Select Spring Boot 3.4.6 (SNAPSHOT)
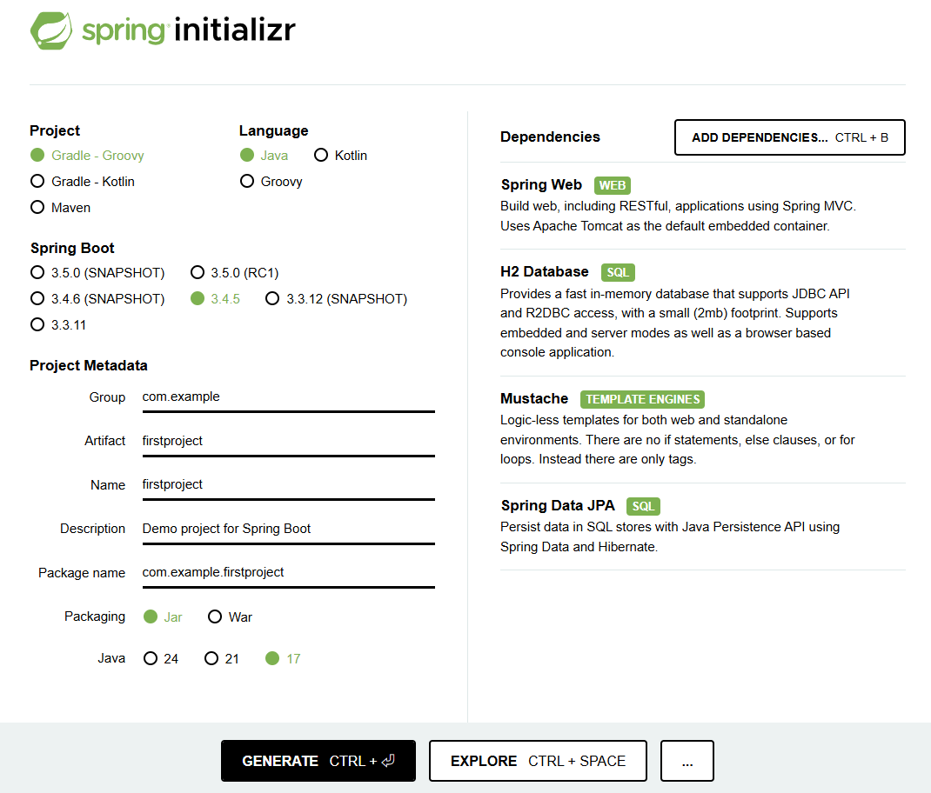 pos(97,299)
